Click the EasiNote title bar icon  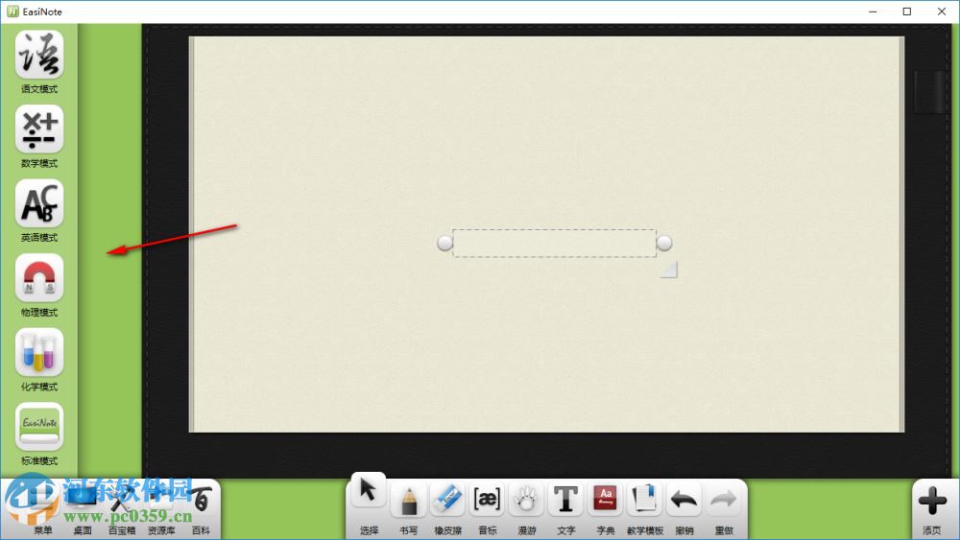(12, 12)
